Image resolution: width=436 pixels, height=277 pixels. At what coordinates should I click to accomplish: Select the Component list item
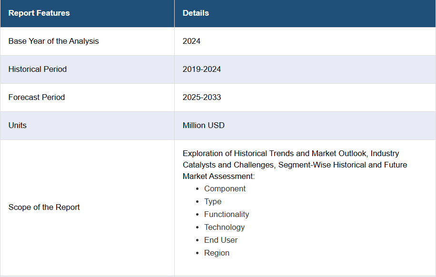pos(225,189)
